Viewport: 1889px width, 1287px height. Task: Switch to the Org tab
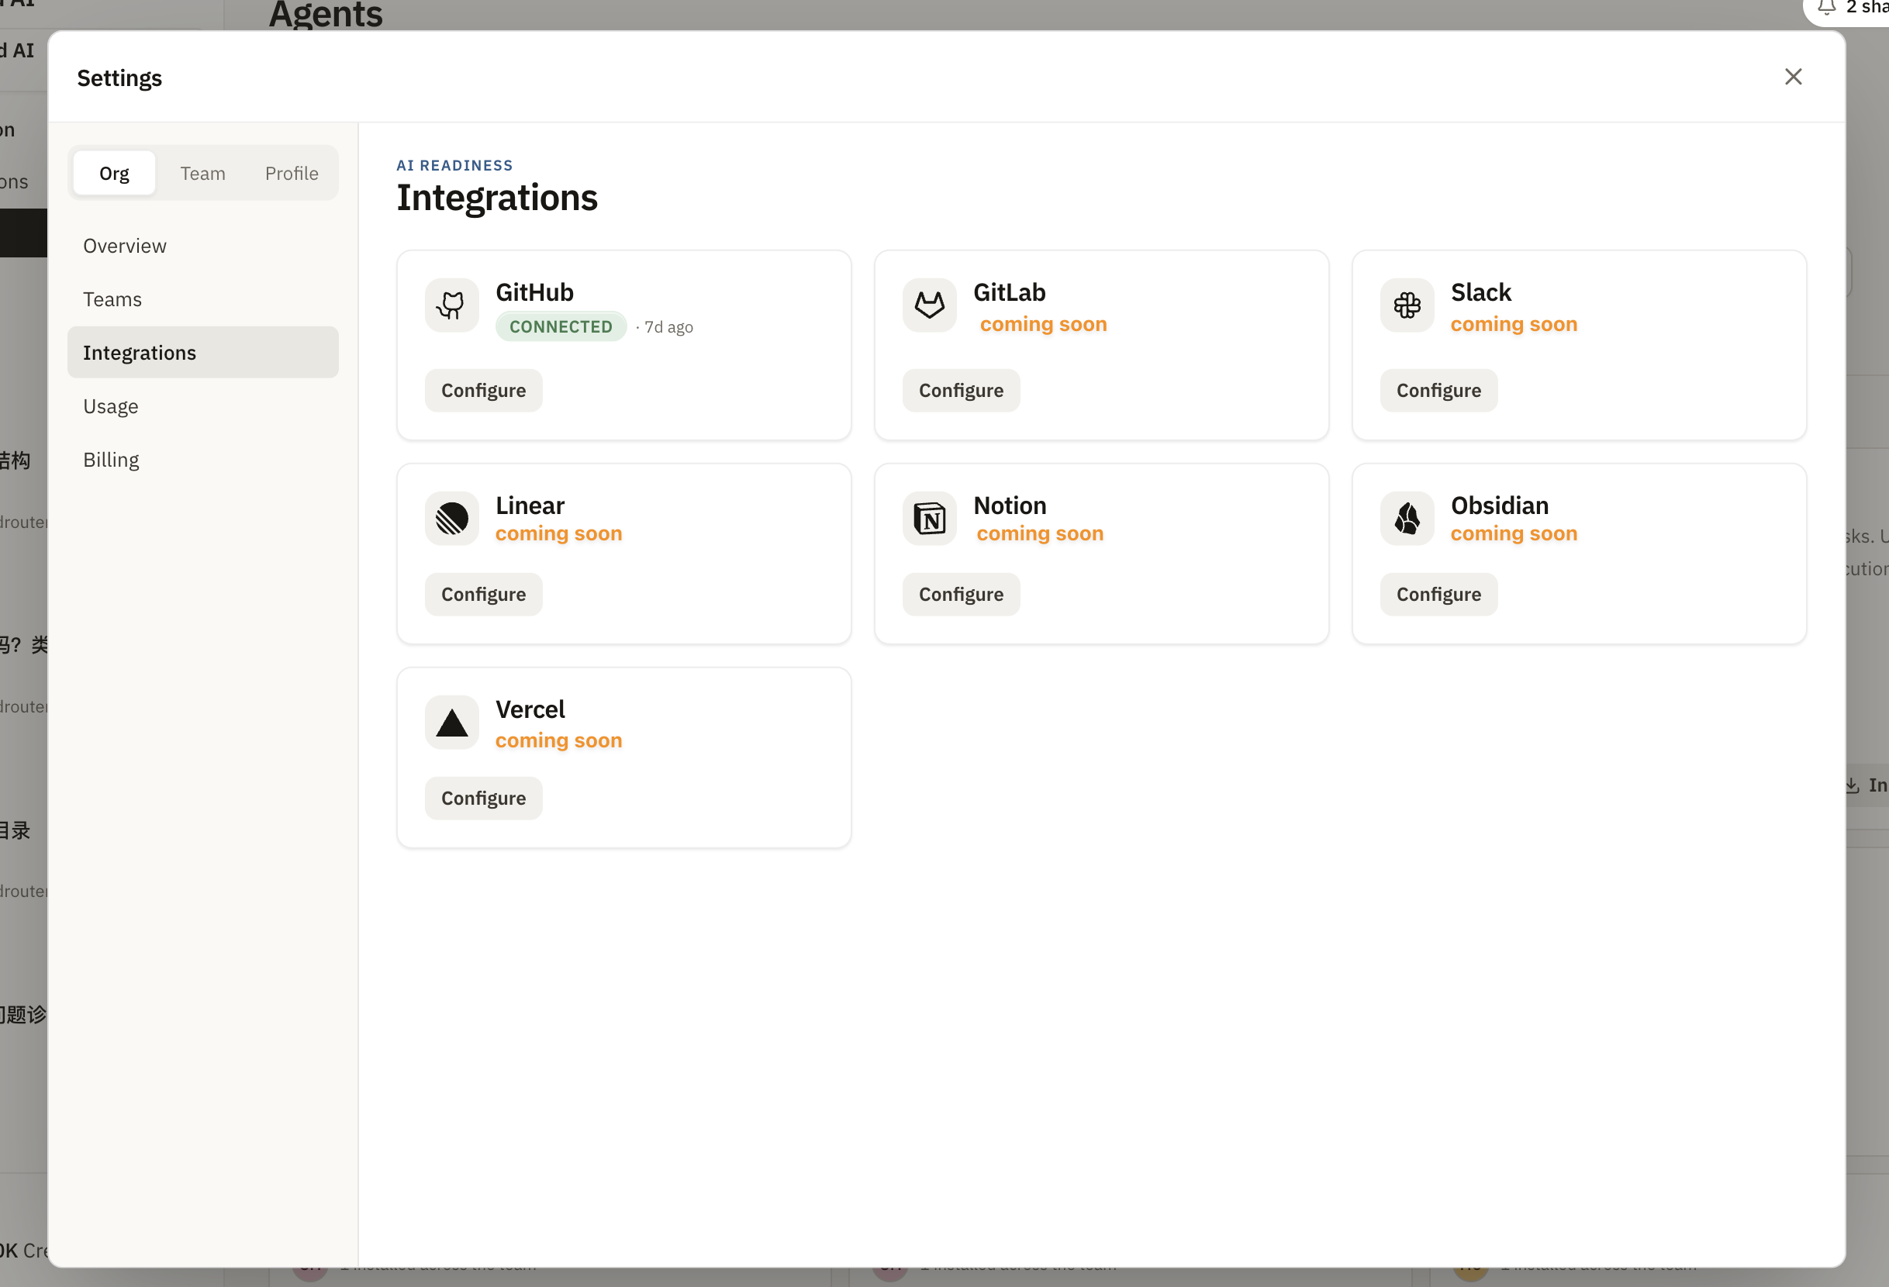click(114, 173)
